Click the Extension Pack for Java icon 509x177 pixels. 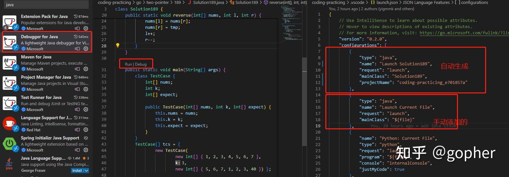click(9, 23)
